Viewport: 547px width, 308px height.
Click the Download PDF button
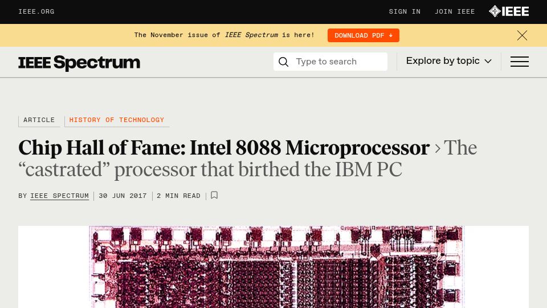click(x=363, y=35)
